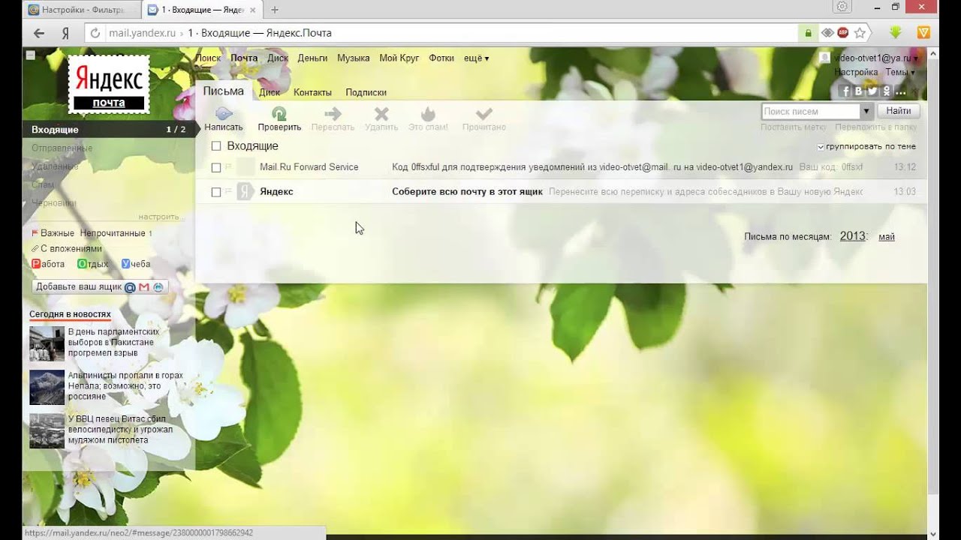Click the Adblock Plus extension icon
Viewport: 961px width, 540px height.
pos(842,33)
